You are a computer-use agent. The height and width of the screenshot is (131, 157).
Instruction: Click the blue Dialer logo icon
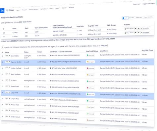point(2,11)
